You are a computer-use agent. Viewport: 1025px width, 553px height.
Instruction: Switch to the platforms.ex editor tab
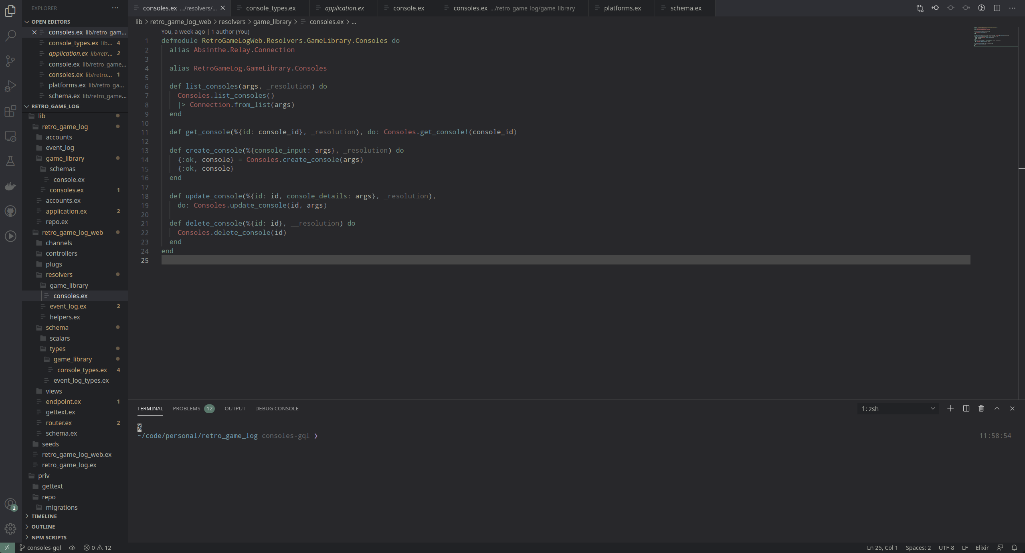coord(622,8)
